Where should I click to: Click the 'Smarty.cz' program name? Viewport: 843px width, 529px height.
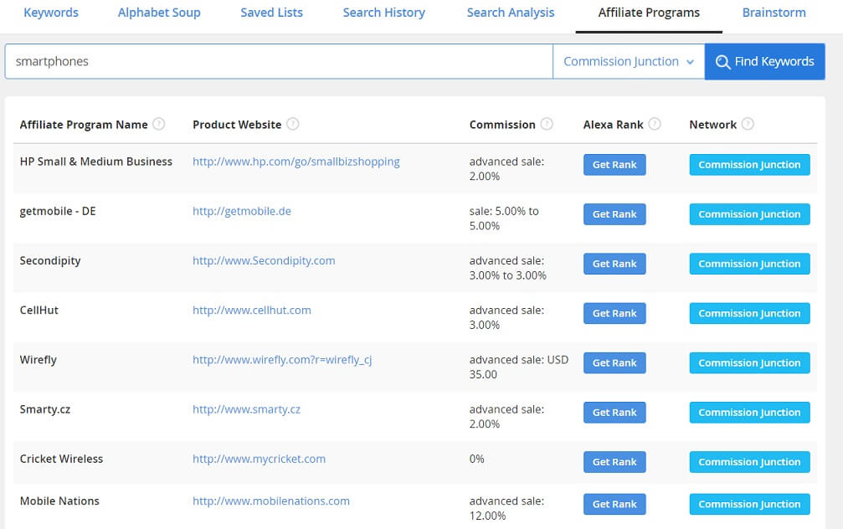[x=45, y=409]
